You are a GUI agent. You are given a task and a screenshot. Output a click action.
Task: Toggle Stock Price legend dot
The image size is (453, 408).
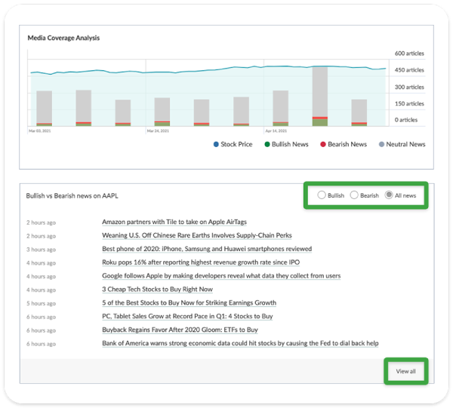pos(217,144)
